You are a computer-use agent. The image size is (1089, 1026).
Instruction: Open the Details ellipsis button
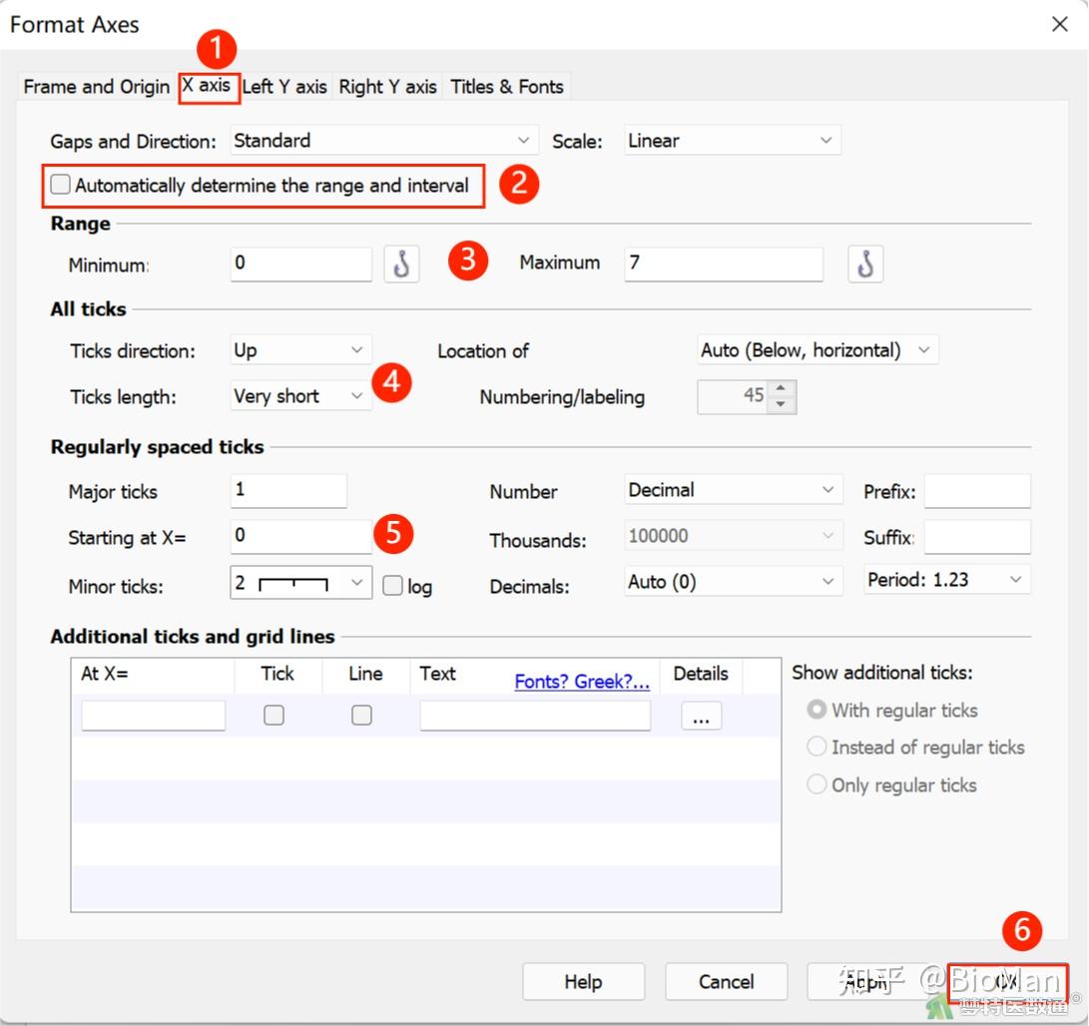click(x=701, y=716)
